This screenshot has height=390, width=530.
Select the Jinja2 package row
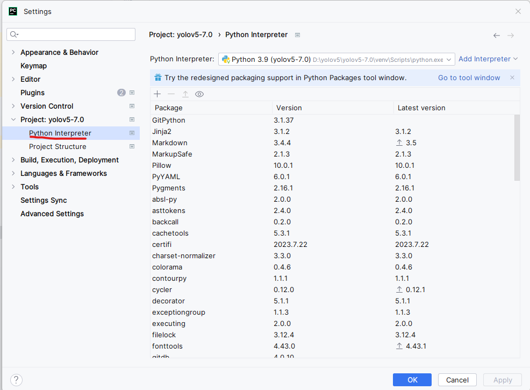pos(332,132)
